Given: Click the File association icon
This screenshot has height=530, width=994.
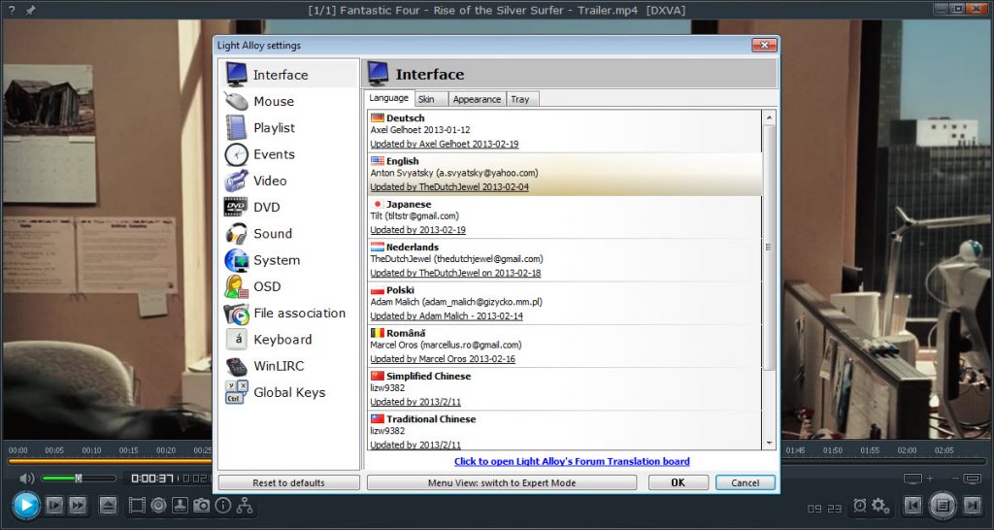Looking at the screenshot, I should [237, 314].
